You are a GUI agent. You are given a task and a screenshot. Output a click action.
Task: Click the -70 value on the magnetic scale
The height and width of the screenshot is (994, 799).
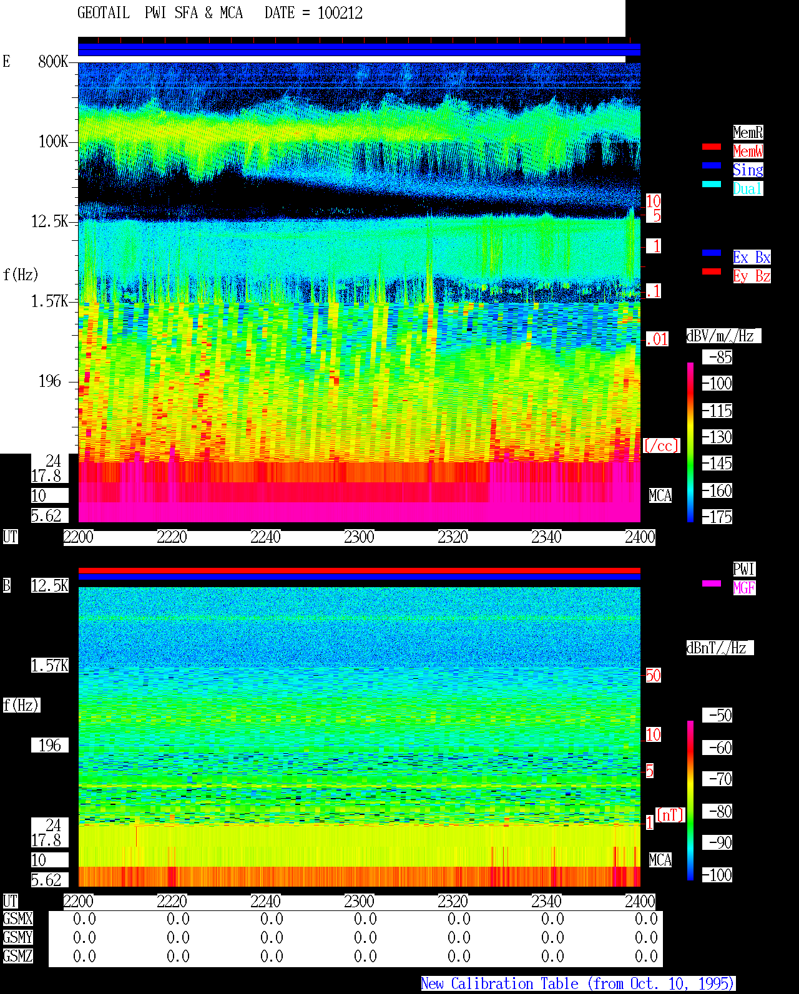click(718, 779)
